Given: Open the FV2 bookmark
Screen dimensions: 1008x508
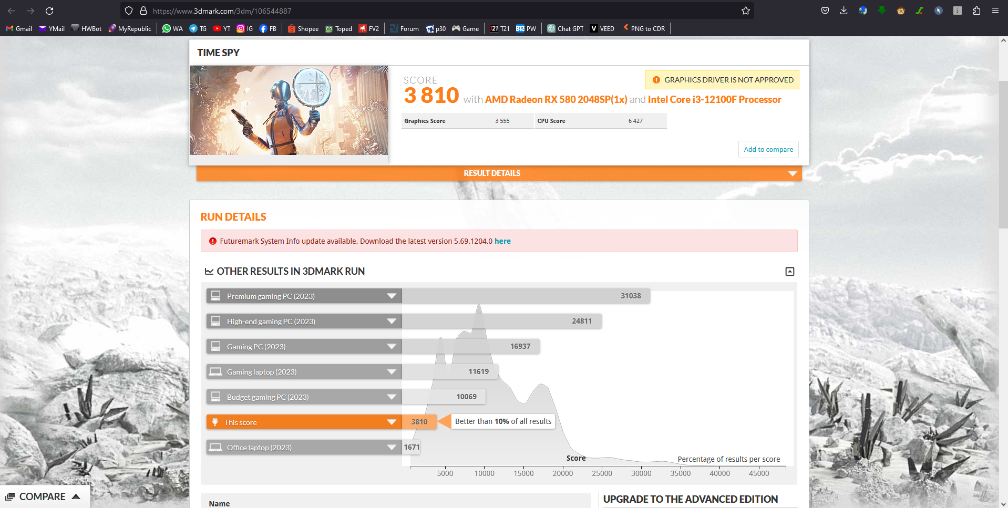Looking at the screenshot, I should 369,28.
